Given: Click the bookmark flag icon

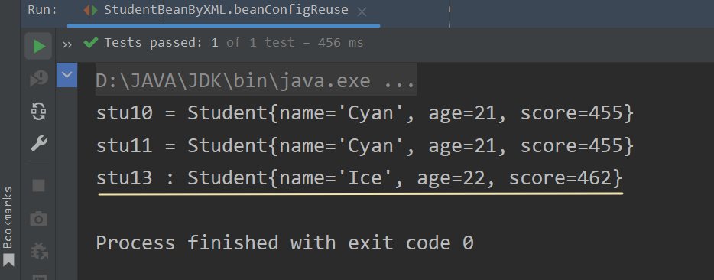Looking at the screenshot, I should pos(8,261).
